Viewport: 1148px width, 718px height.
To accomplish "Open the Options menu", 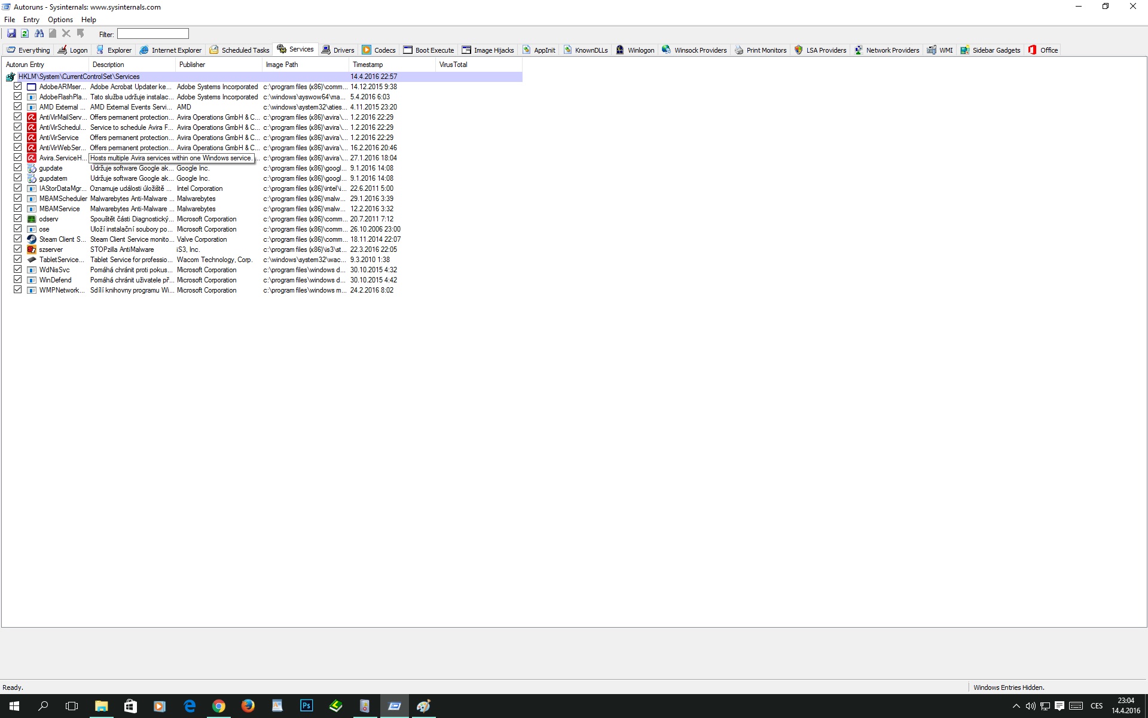I will [60, 20].
